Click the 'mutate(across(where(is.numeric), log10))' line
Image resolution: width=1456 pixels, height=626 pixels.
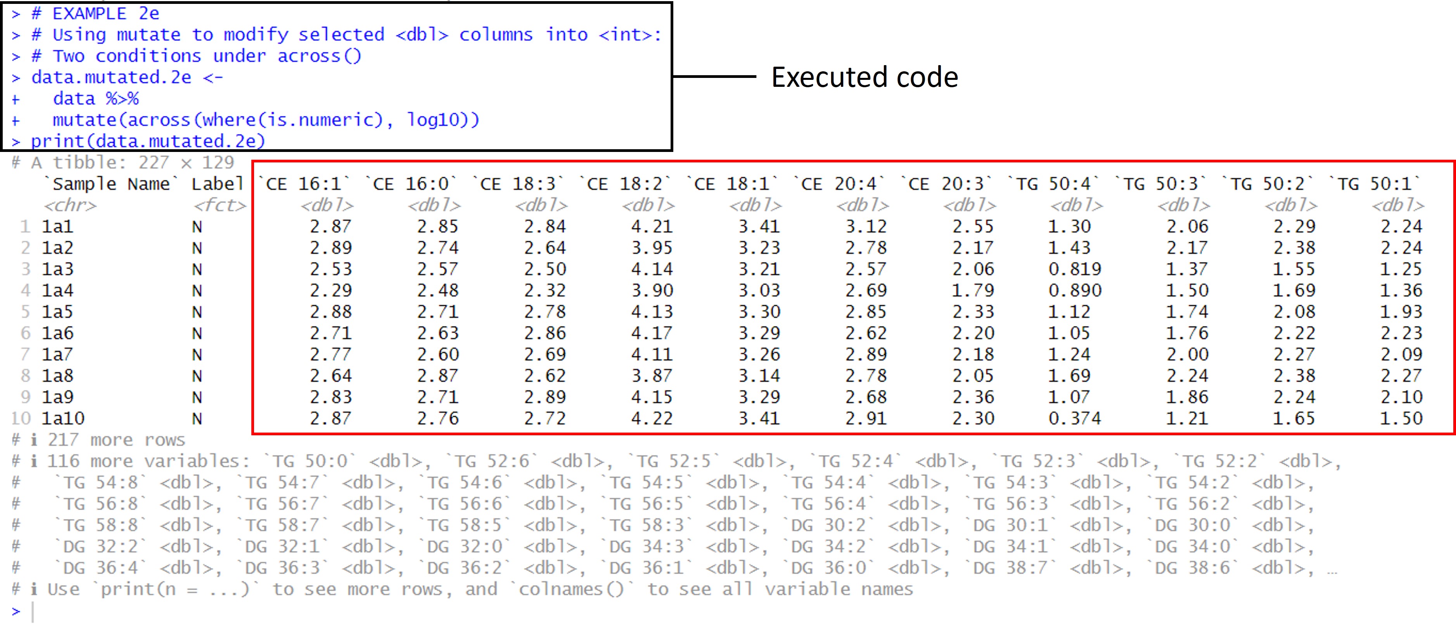coord(266,120)
